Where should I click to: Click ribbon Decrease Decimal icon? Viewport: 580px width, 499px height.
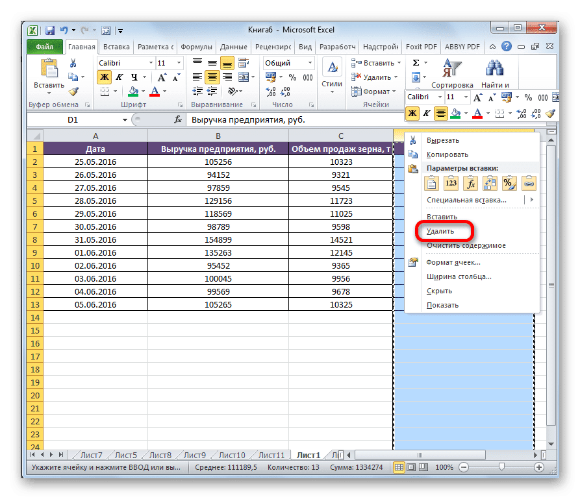click(285, 91)
